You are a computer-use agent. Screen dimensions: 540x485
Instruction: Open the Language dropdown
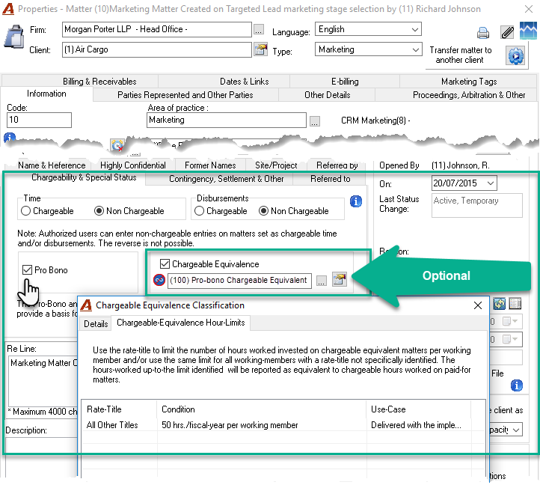click(x=415, y=30)
